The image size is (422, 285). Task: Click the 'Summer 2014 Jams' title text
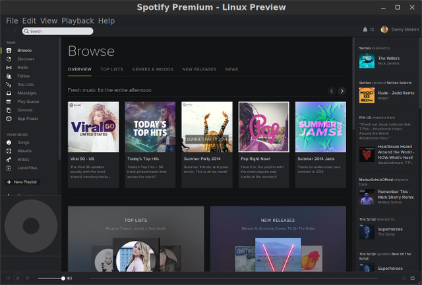pos(316,159)
